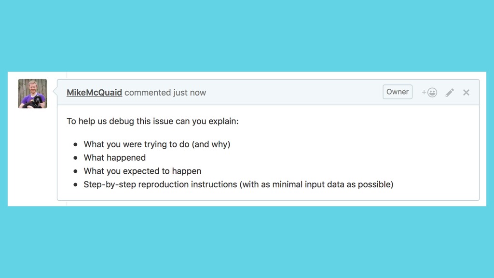
Task: Click the "just now" timestamp
Action: [x=189, y=93]
